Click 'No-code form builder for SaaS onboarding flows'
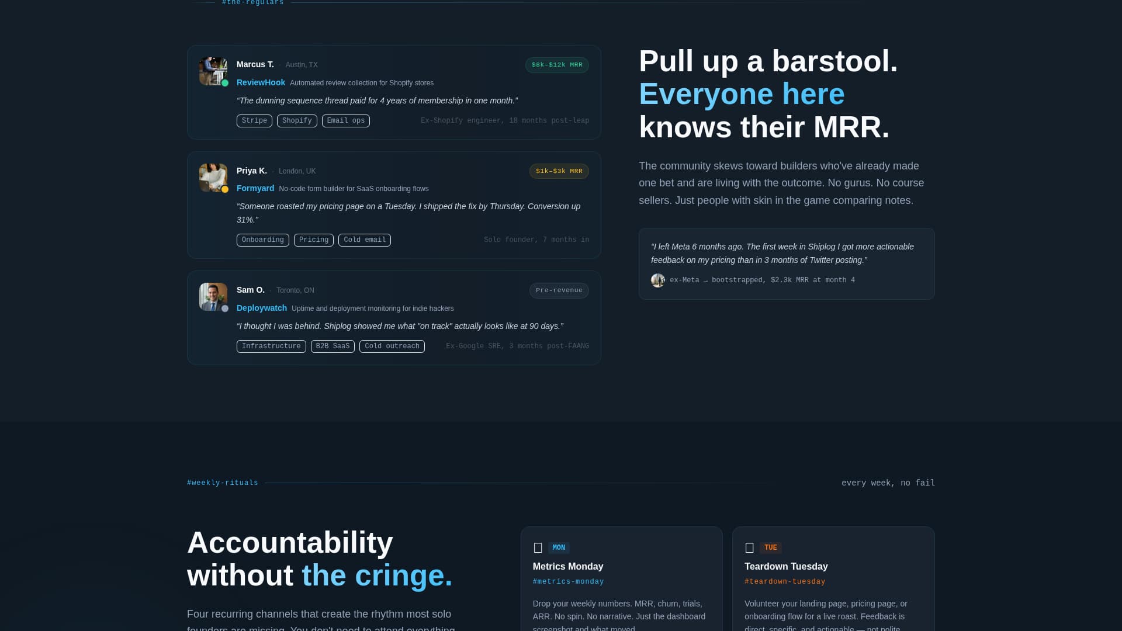This screenshot has height=631, width=1122. click(354, 189)
